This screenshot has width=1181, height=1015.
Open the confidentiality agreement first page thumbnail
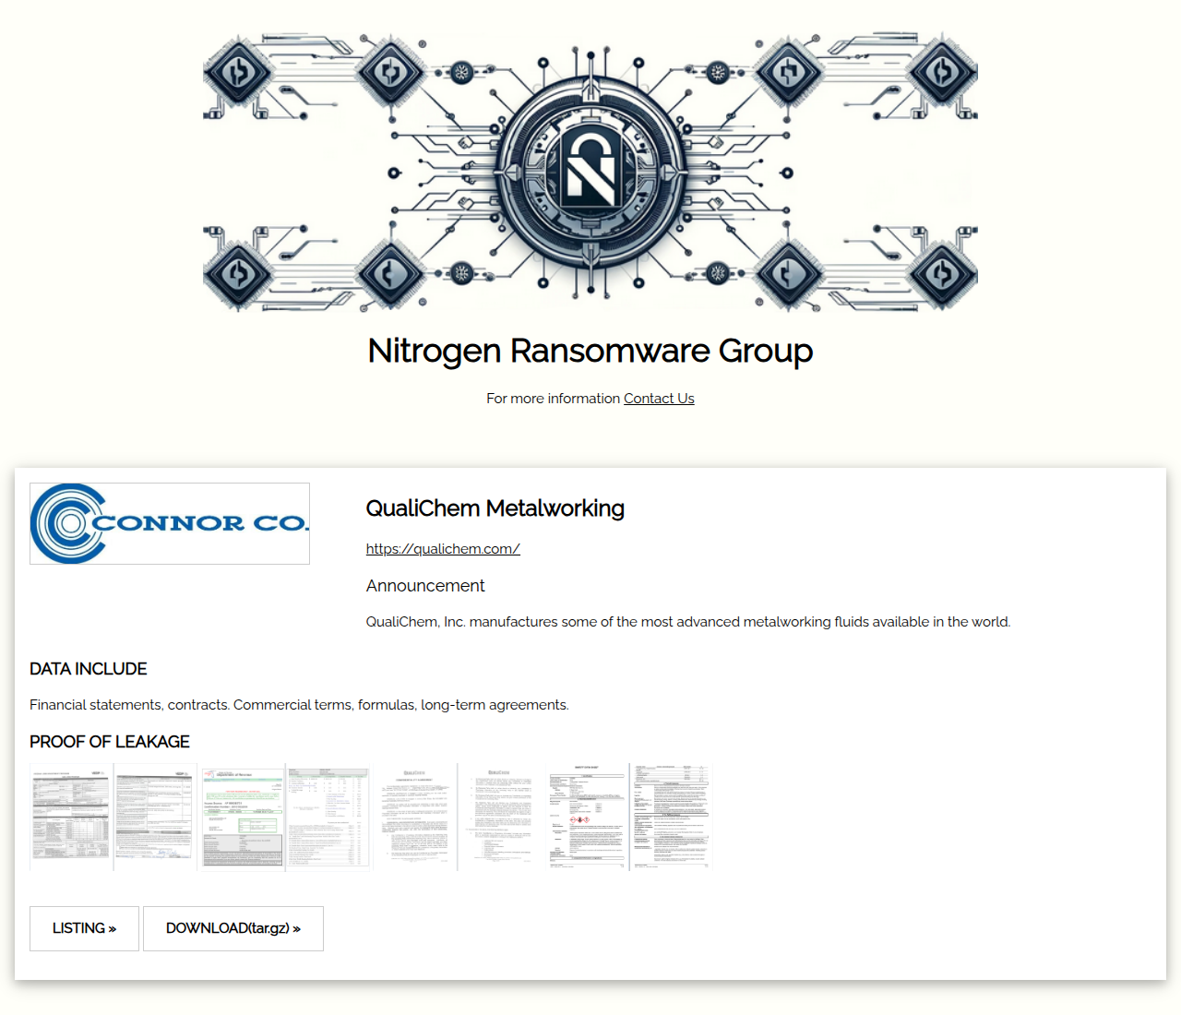(414, 817)
